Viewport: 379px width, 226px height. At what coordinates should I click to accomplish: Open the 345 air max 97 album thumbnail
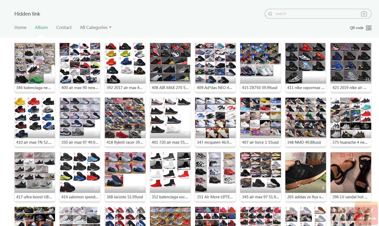point(260,172)
